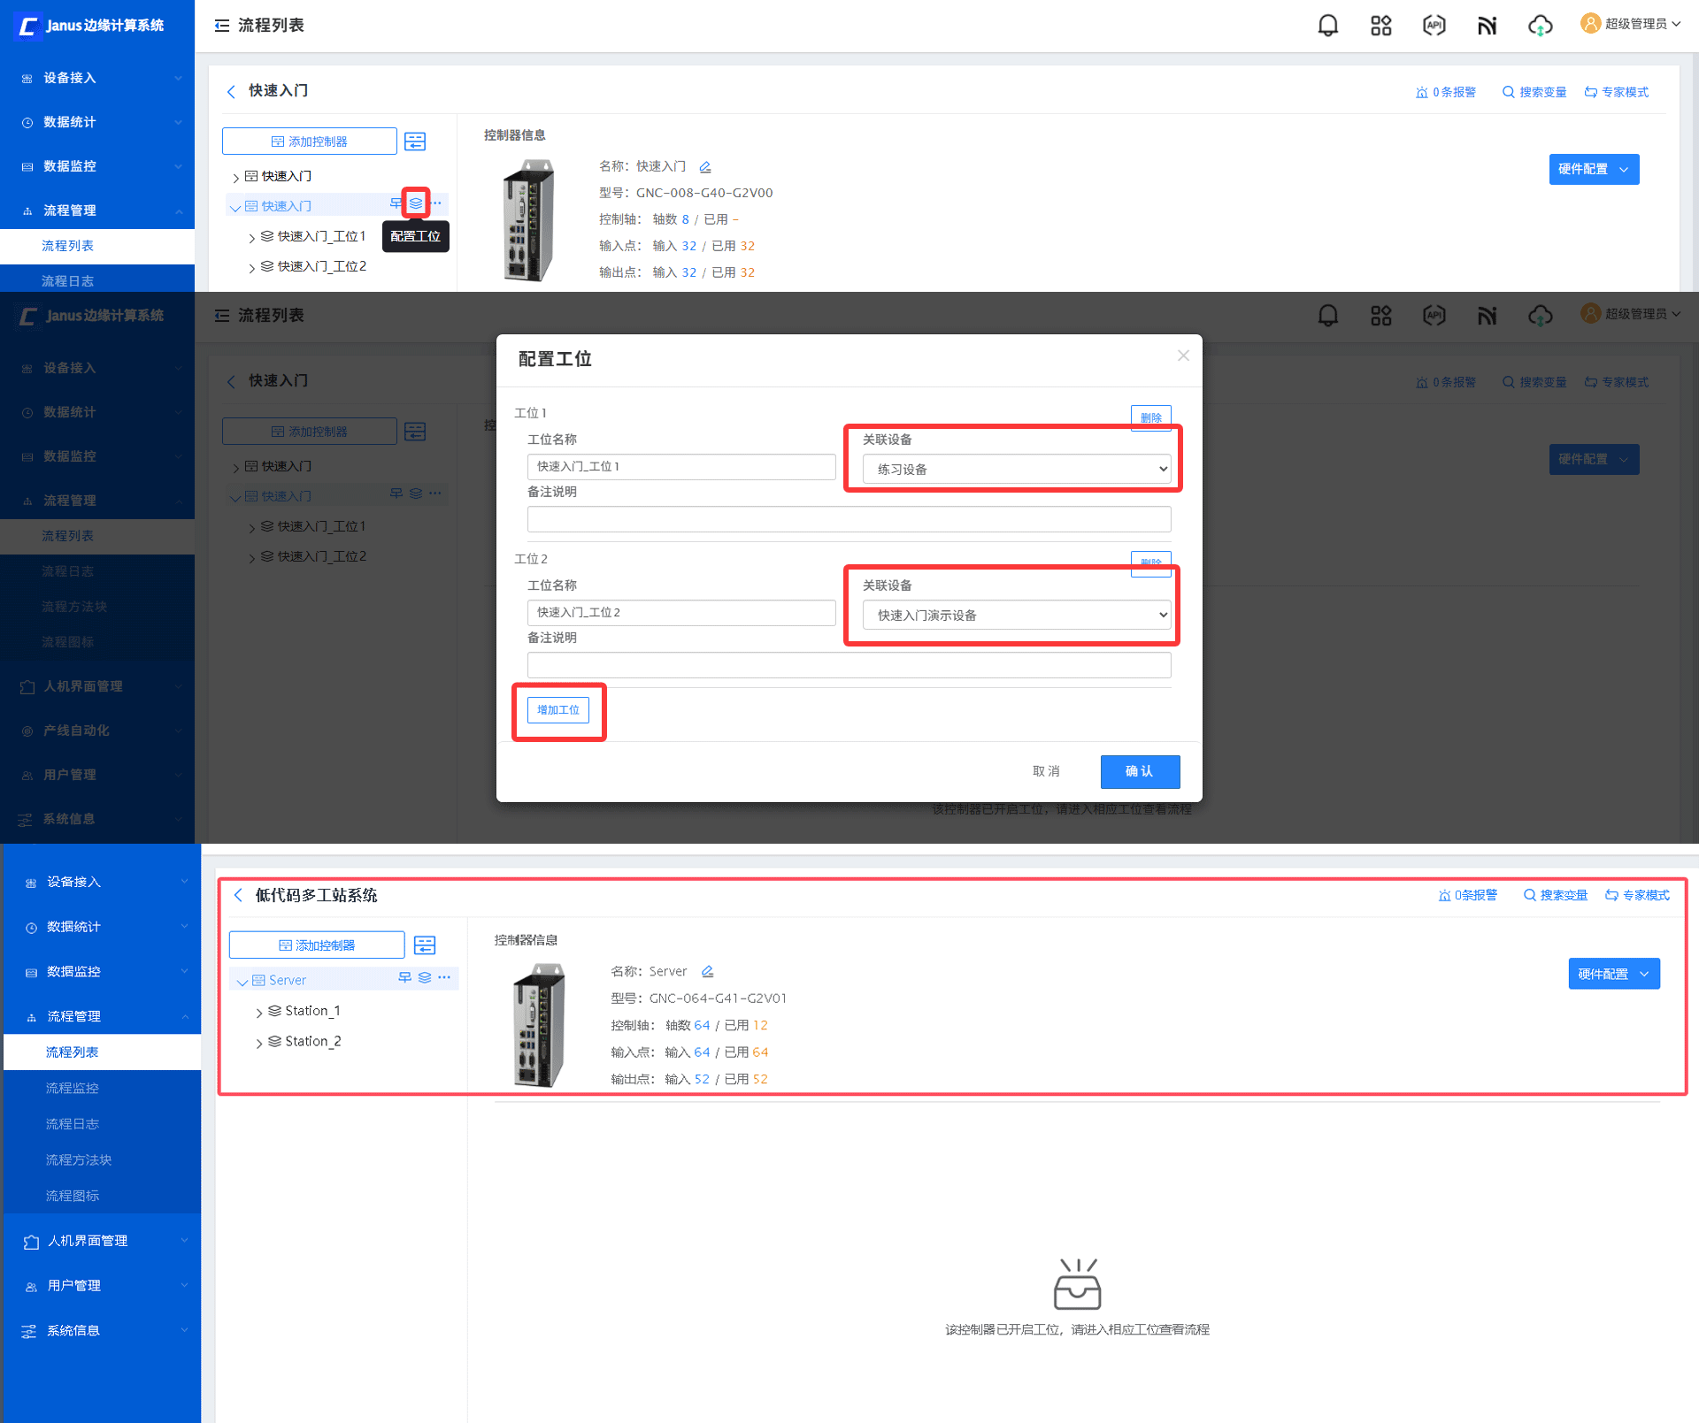
Task: Select Station_2 in the tree
Action: pyautogui.click(x=312, y=1041)
